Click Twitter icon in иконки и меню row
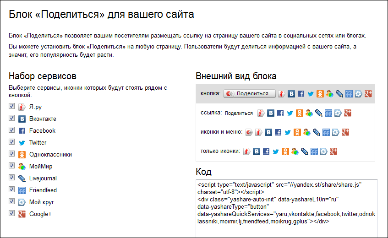The width and height of the screenshot is (388, 238). [288, 132]
